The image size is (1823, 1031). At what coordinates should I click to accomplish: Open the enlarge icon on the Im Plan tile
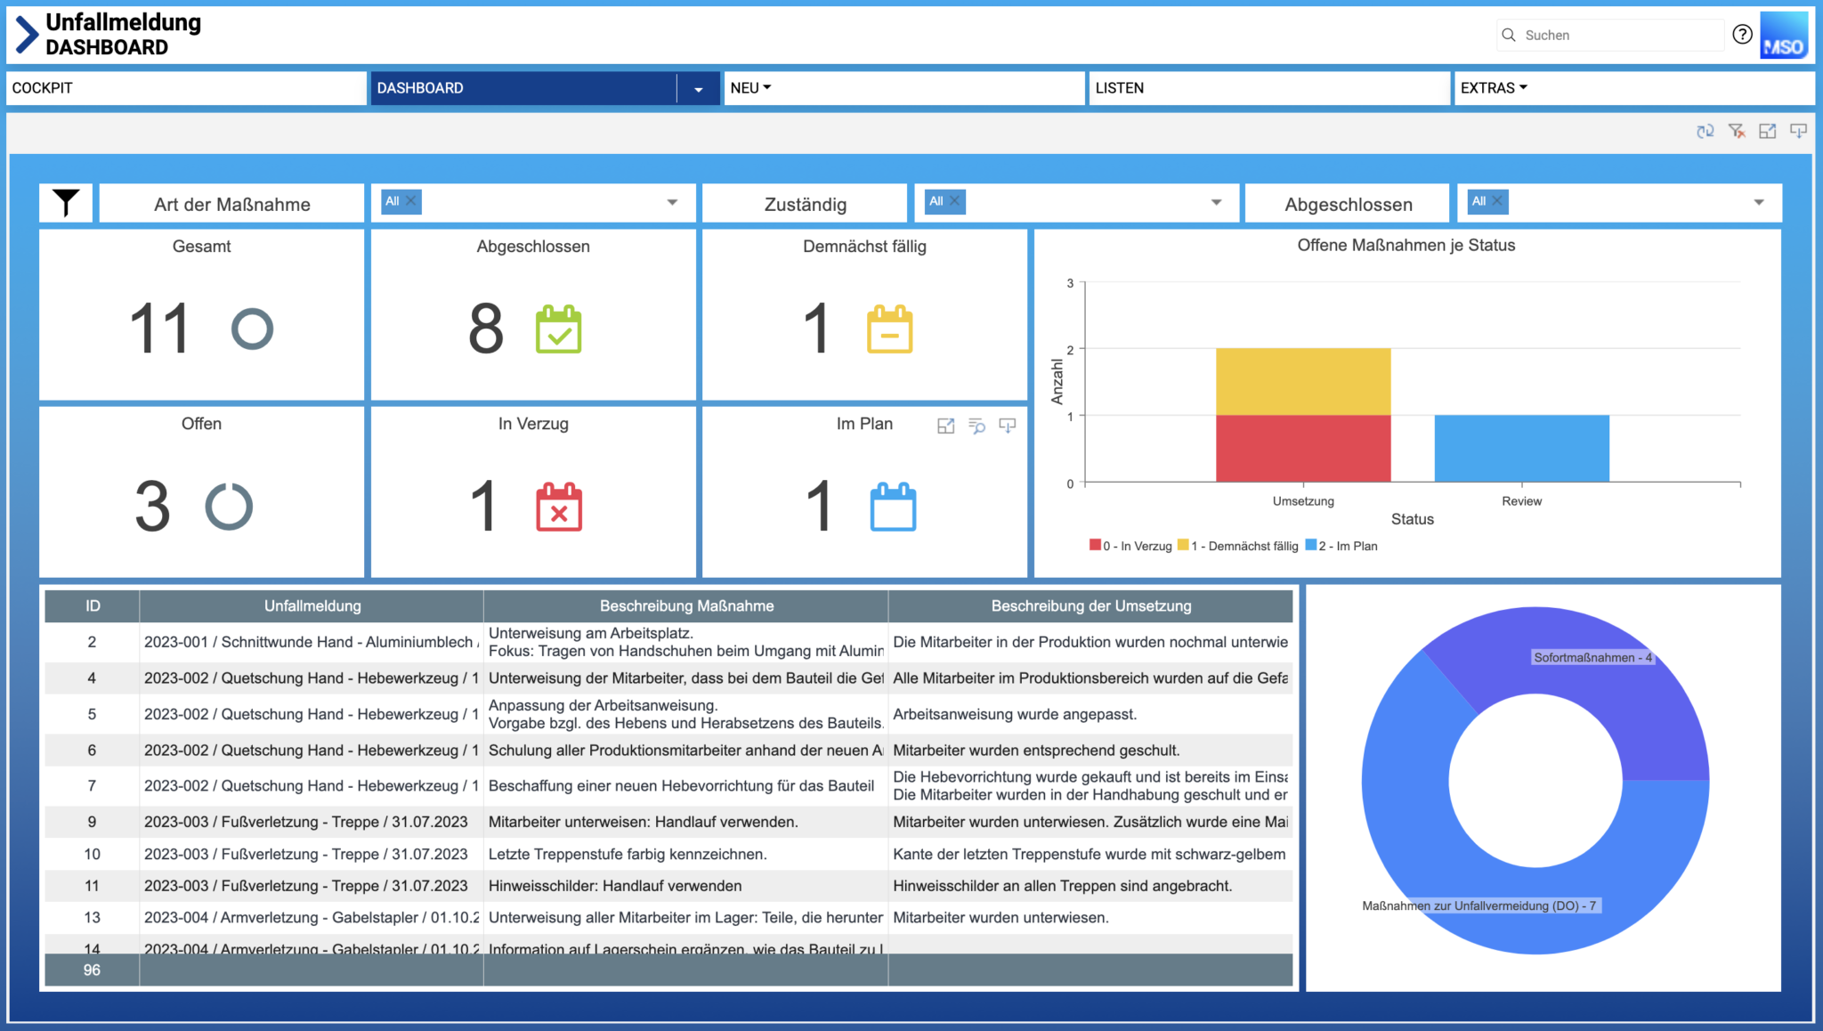coord(944,426)
